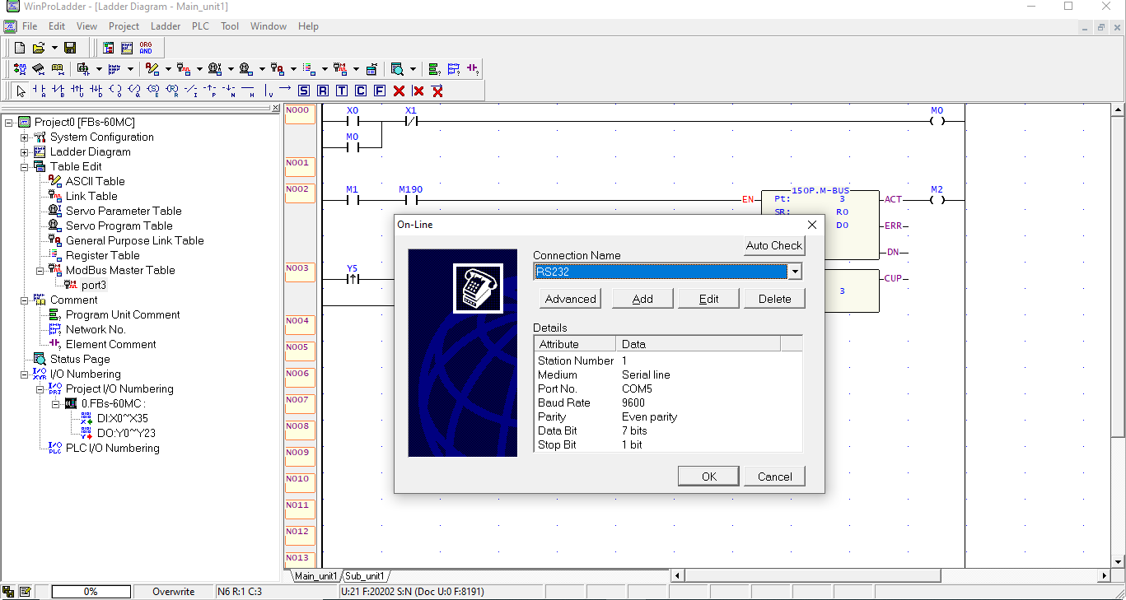Collapse the Table Edit tree node
This screenshot has width=1126, height=600.
25,166
